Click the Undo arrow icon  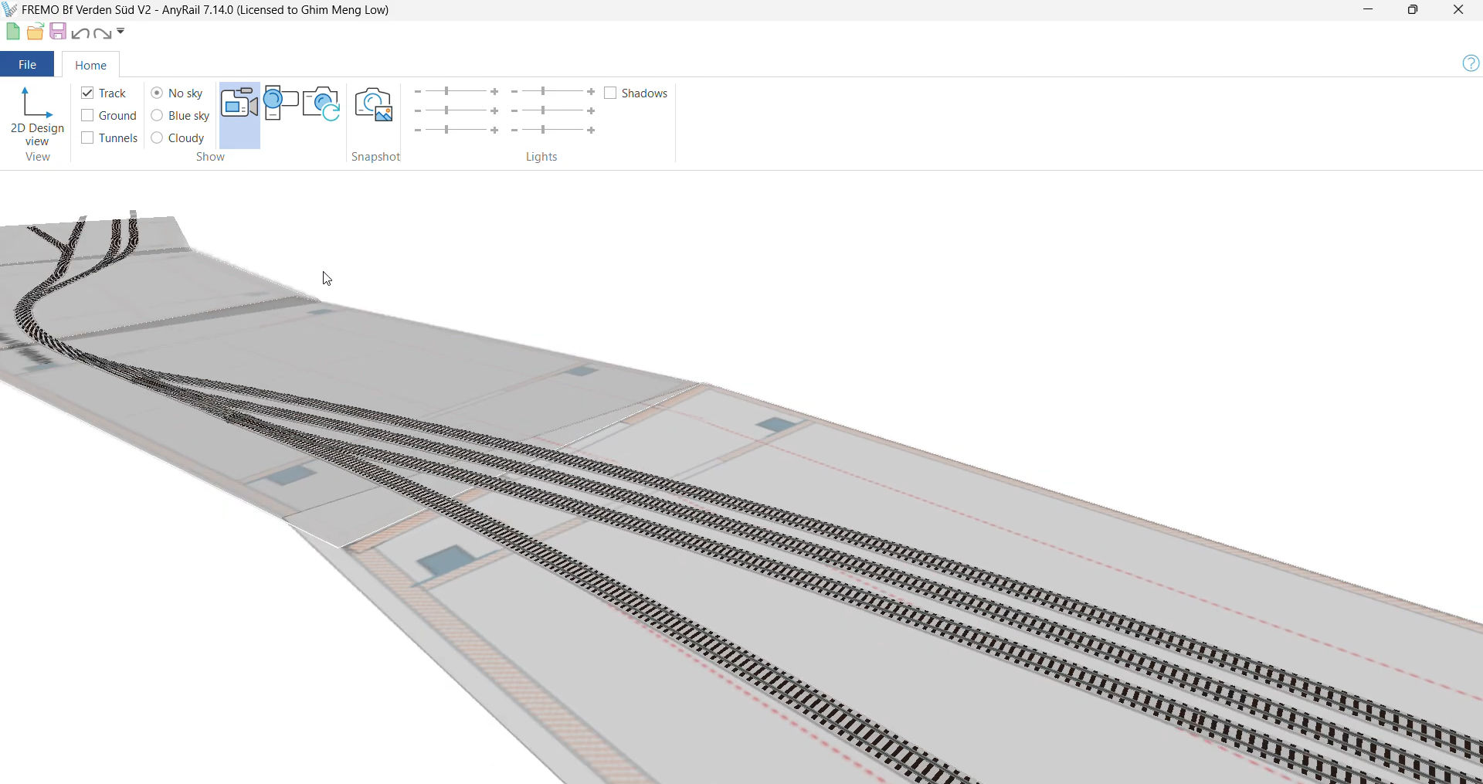[x=80, y=32]
